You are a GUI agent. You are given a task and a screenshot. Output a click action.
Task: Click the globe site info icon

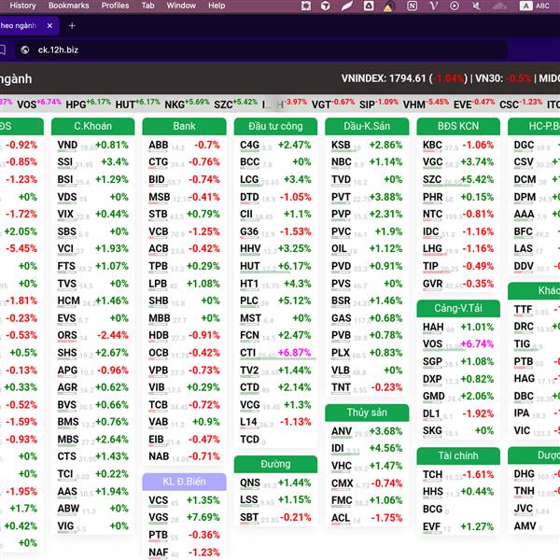click(25, 50)
